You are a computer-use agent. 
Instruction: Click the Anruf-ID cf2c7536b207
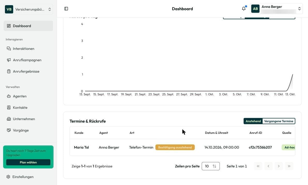pyautogui.click(x=260, y=147)
